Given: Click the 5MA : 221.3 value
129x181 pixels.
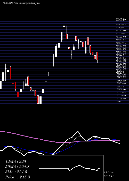Looking at the screenshot, I should coord(16,172).
